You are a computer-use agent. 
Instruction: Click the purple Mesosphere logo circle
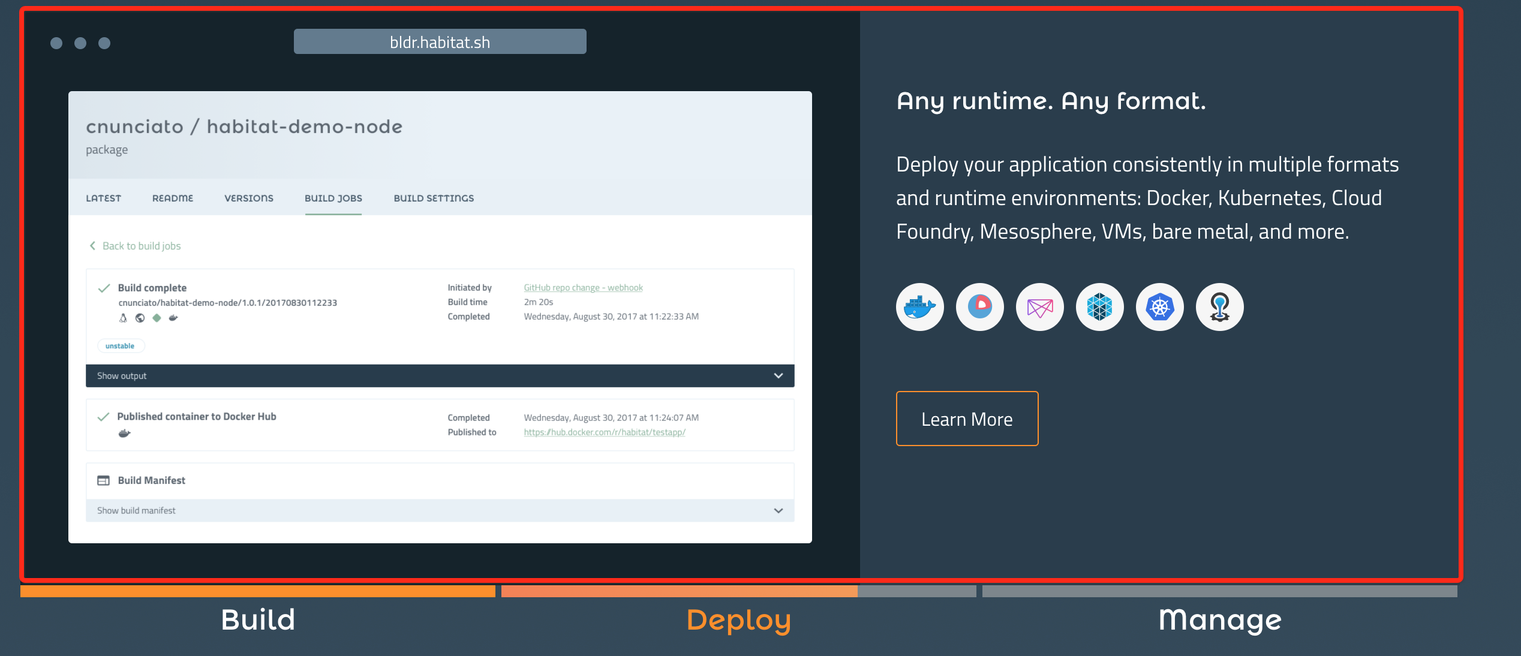click(x=1039, y=307)
